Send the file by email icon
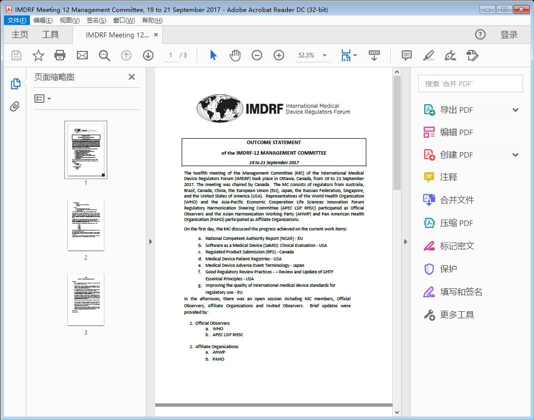 click(82, 55)
